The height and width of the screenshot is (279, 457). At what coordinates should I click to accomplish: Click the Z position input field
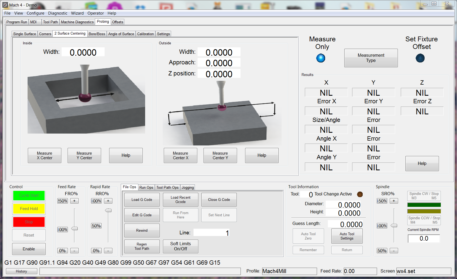219,74
